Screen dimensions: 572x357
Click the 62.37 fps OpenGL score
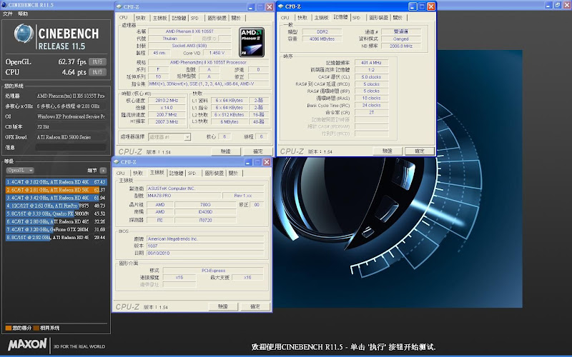point(72,61)
